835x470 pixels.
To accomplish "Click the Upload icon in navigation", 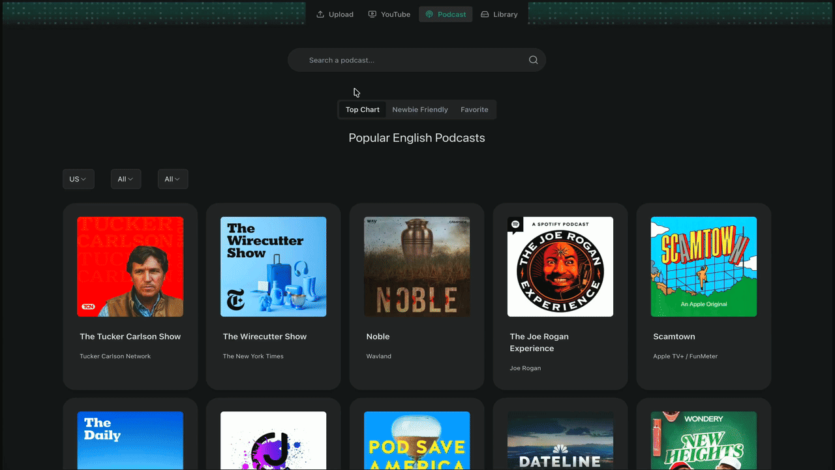I will click(x=320, y=14).
